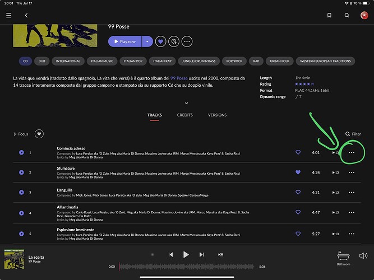This screenshot has width=374, height=280.
Task: Open the play queue icon
Action: 220,254
